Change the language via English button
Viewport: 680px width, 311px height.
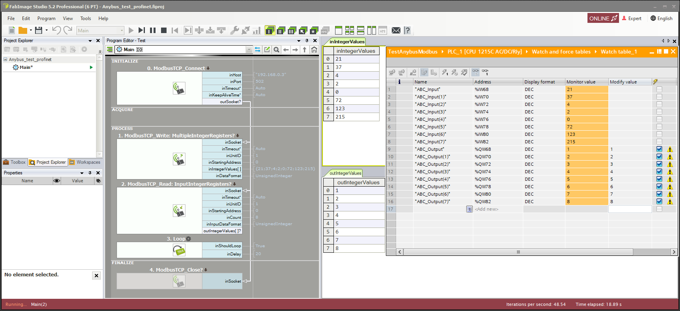click(x=661, y=19)
